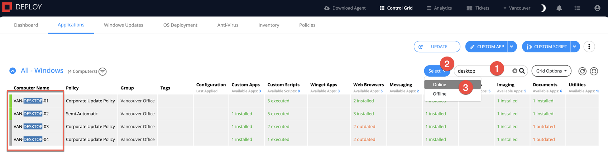Switch to the OS Deployment tab
This screenshot has width=608, height=166.
point(180,25)
